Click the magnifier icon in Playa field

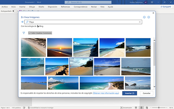click(x=27, y=22)
